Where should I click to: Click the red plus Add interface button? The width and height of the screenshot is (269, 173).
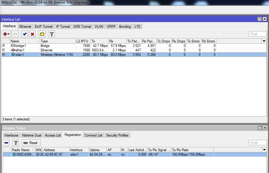click(x=5, y=34)
